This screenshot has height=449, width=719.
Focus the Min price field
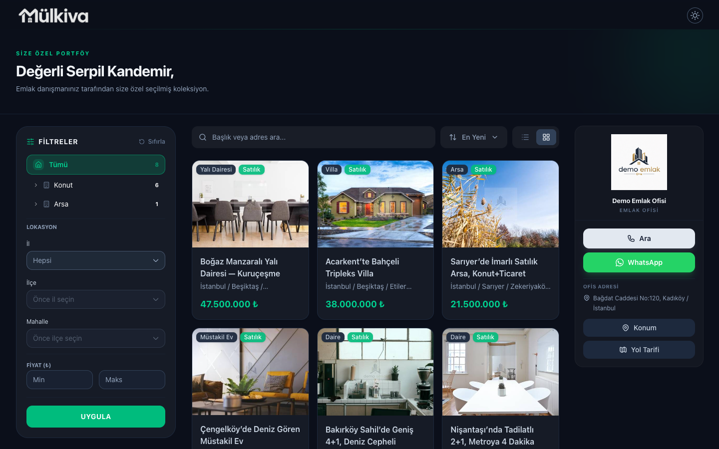click(59, 380)
